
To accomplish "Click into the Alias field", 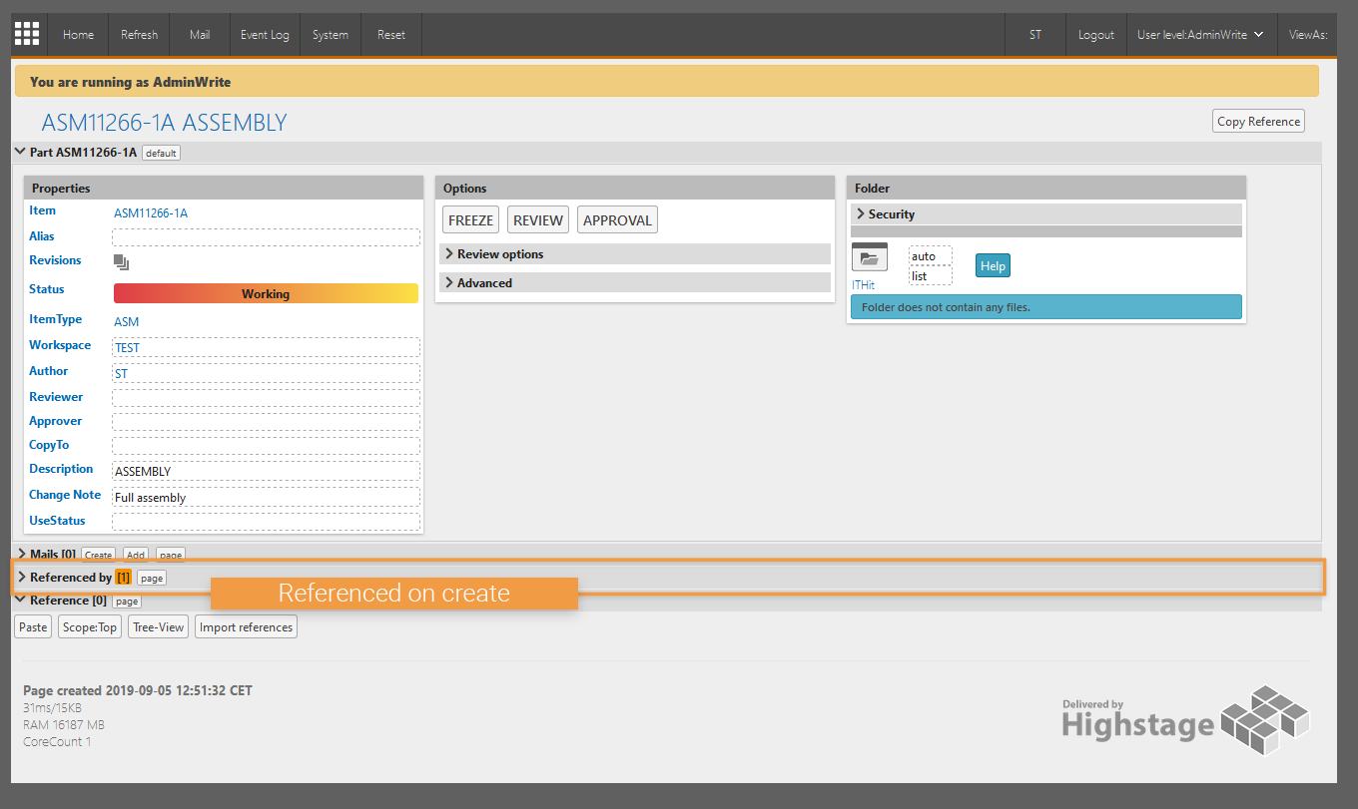I will point(266,237).
